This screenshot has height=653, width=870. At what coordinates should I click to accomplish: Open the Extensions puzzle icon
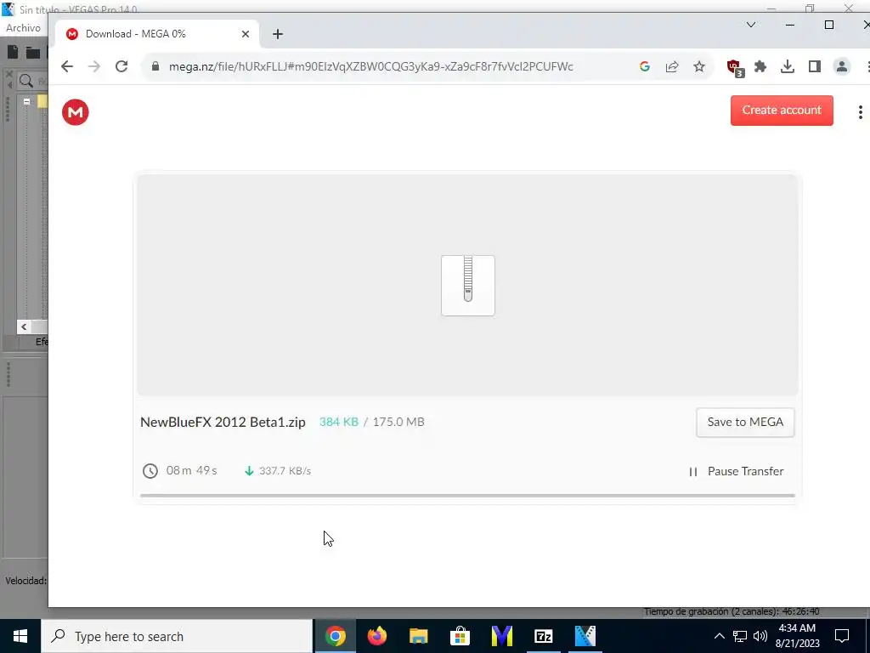tap(760, 66)
